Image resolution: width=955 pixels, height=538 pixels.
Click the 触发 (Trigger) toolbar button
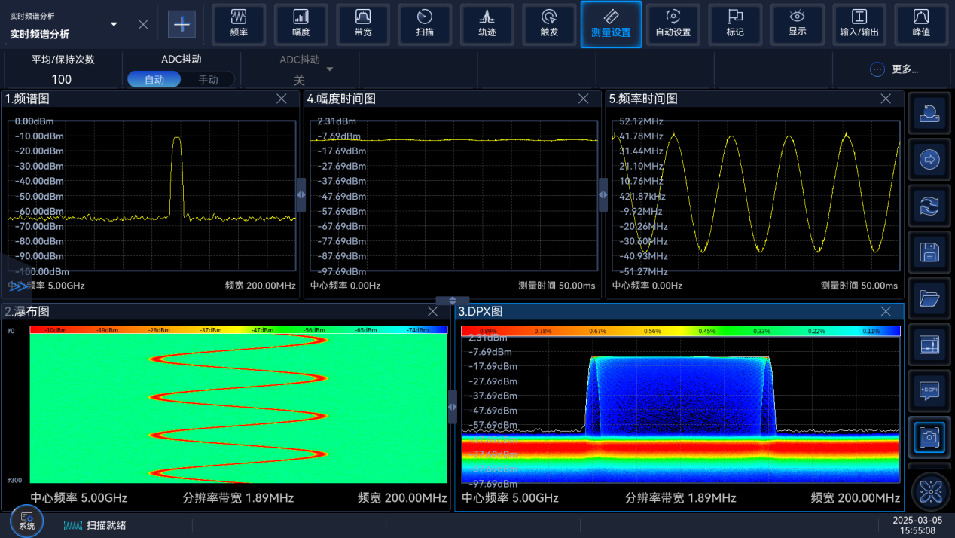[x=549, y=23]
